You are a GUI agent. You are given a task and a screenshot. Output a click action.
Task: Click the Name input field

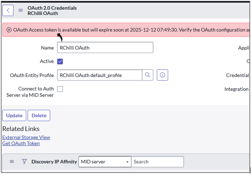(x=105, y=48)
